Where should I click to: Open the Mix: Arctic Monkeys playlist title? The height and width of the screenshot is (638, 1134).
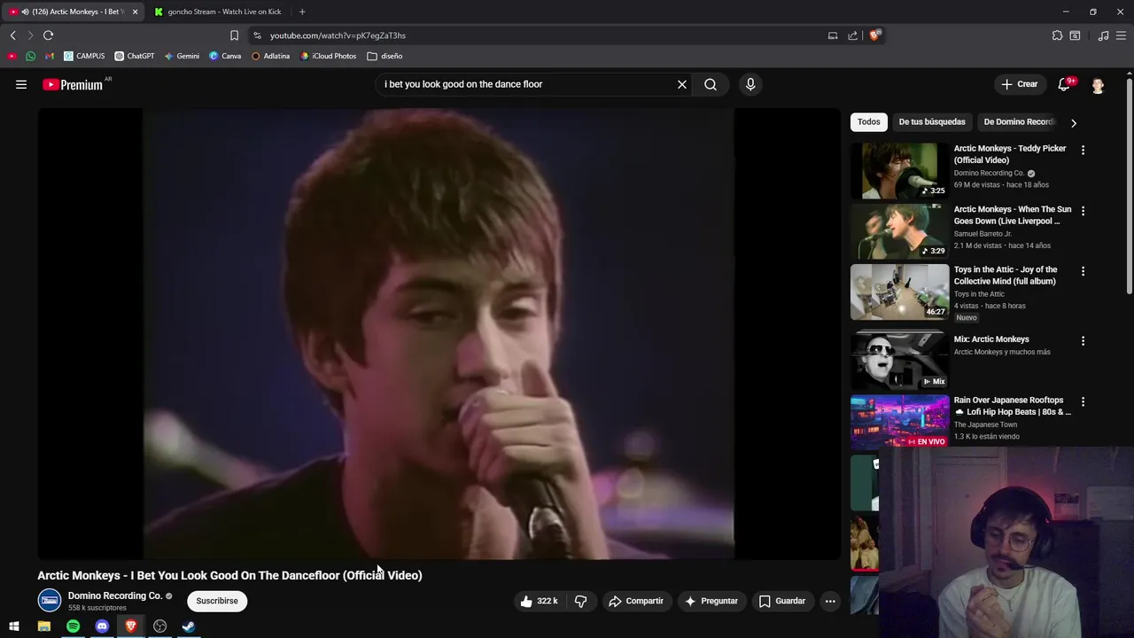click(x=991, y=339)
